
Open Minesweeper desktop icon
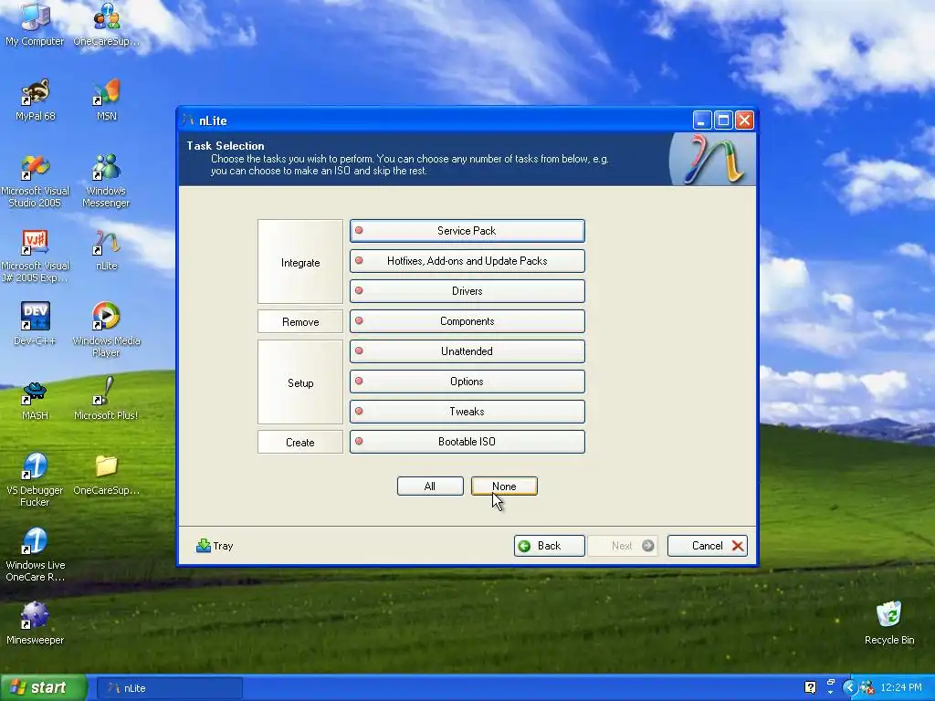coord(36,624)
